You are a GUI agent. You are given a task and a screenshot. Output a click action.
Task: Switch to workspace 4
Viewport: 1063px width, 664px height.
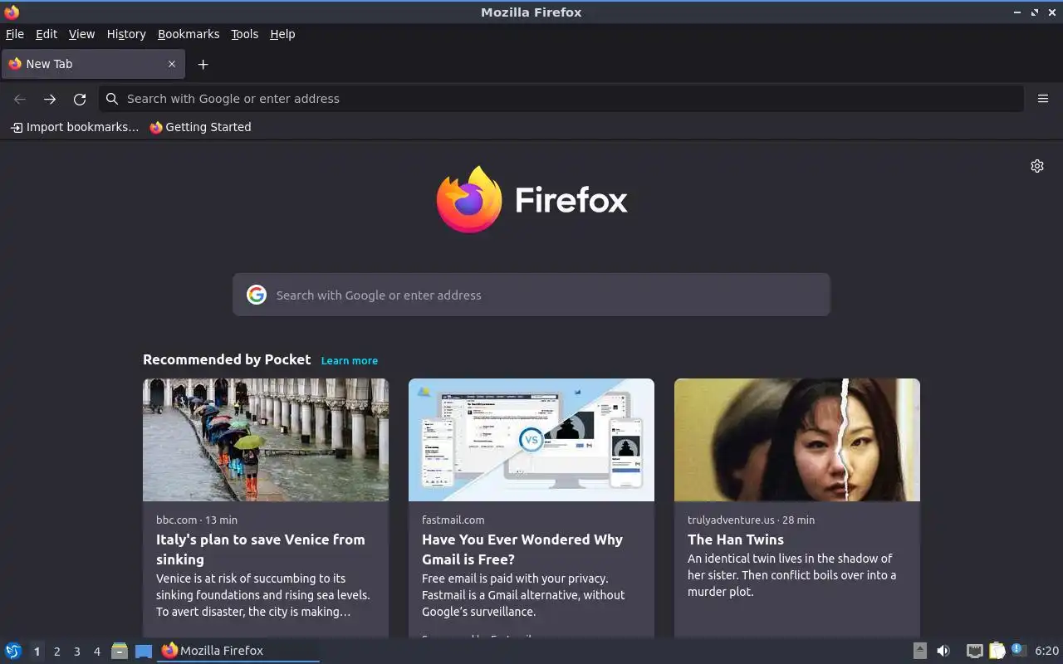[96, 652]
